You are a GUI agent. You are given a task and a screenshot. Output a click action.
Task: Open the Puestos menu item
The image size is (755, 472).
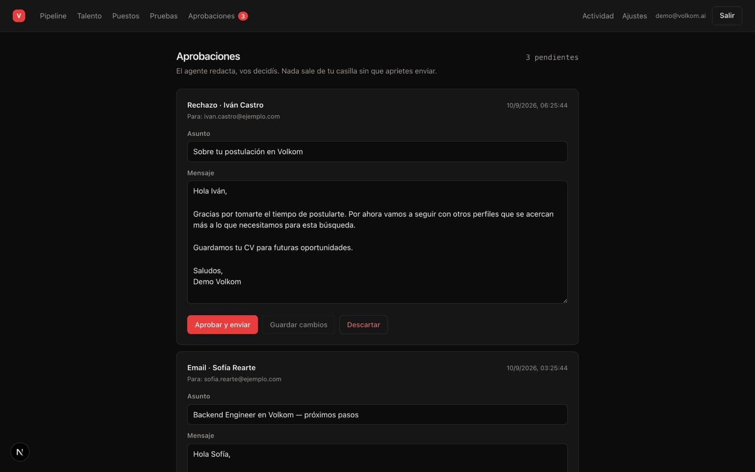pos(126,16)
